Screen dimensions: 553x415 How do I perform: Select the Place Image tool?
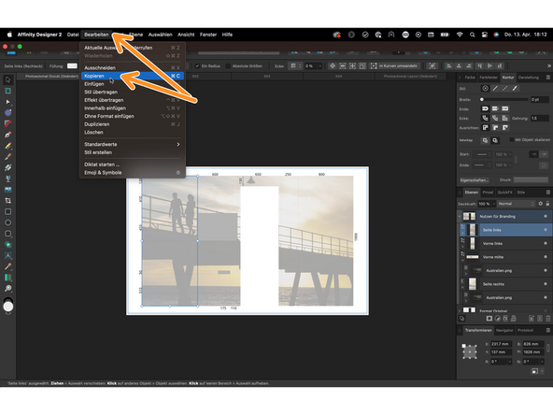(x=7, y=190)
